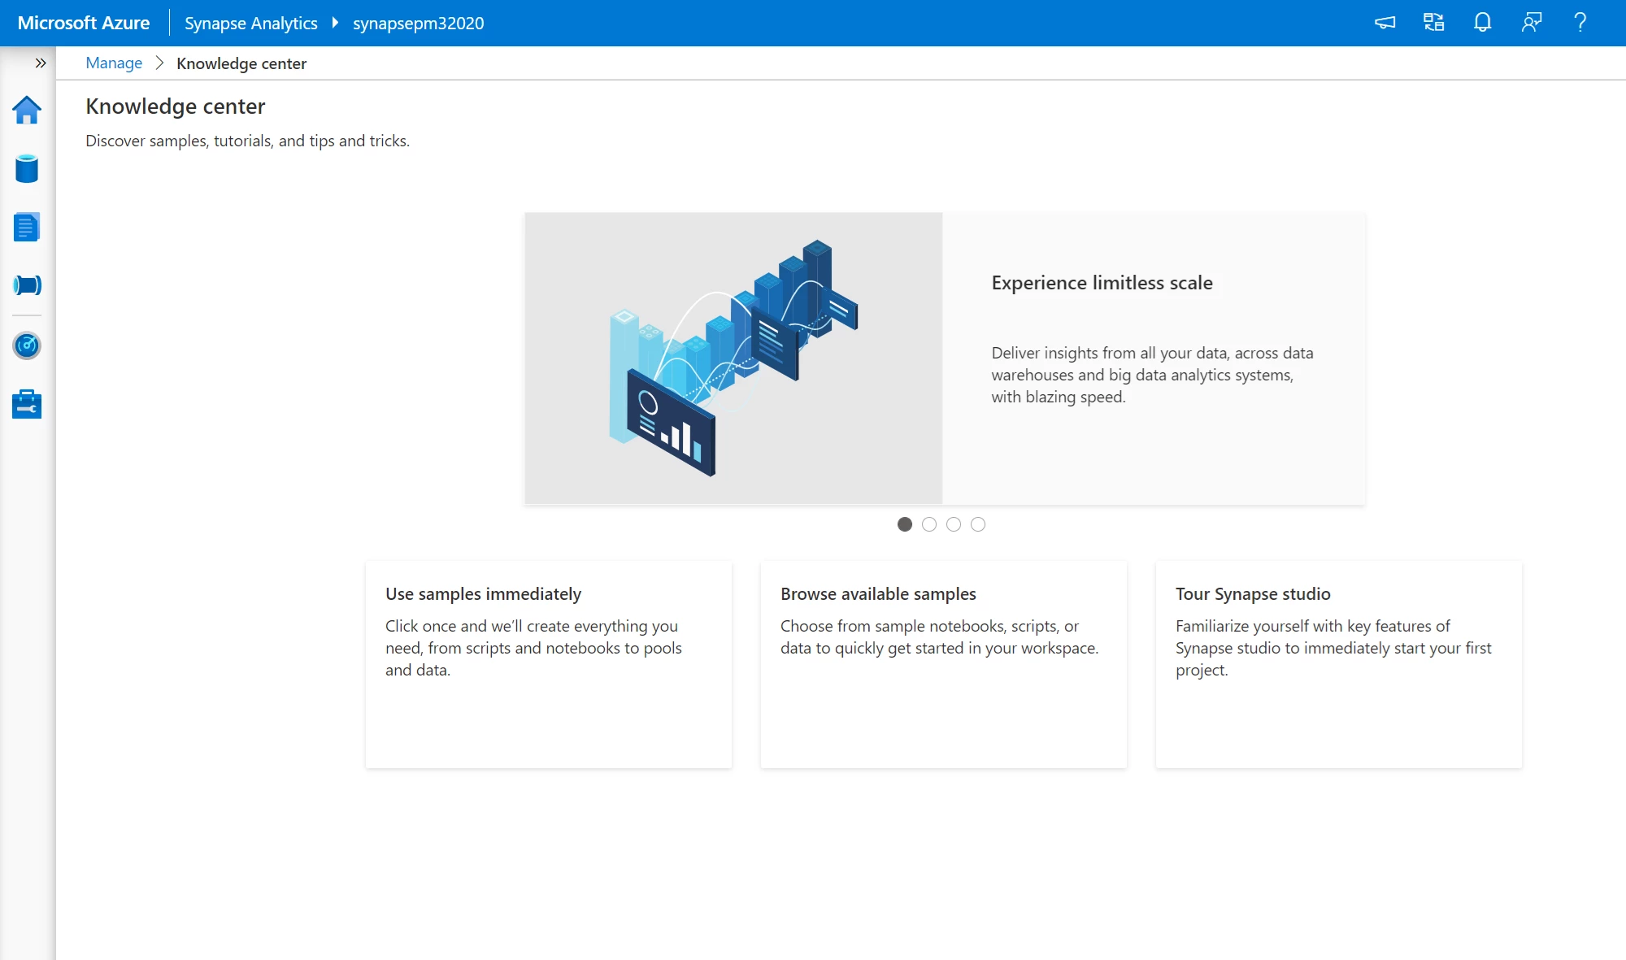Navigate to fourth carousel slide dot

pos(978,524)
